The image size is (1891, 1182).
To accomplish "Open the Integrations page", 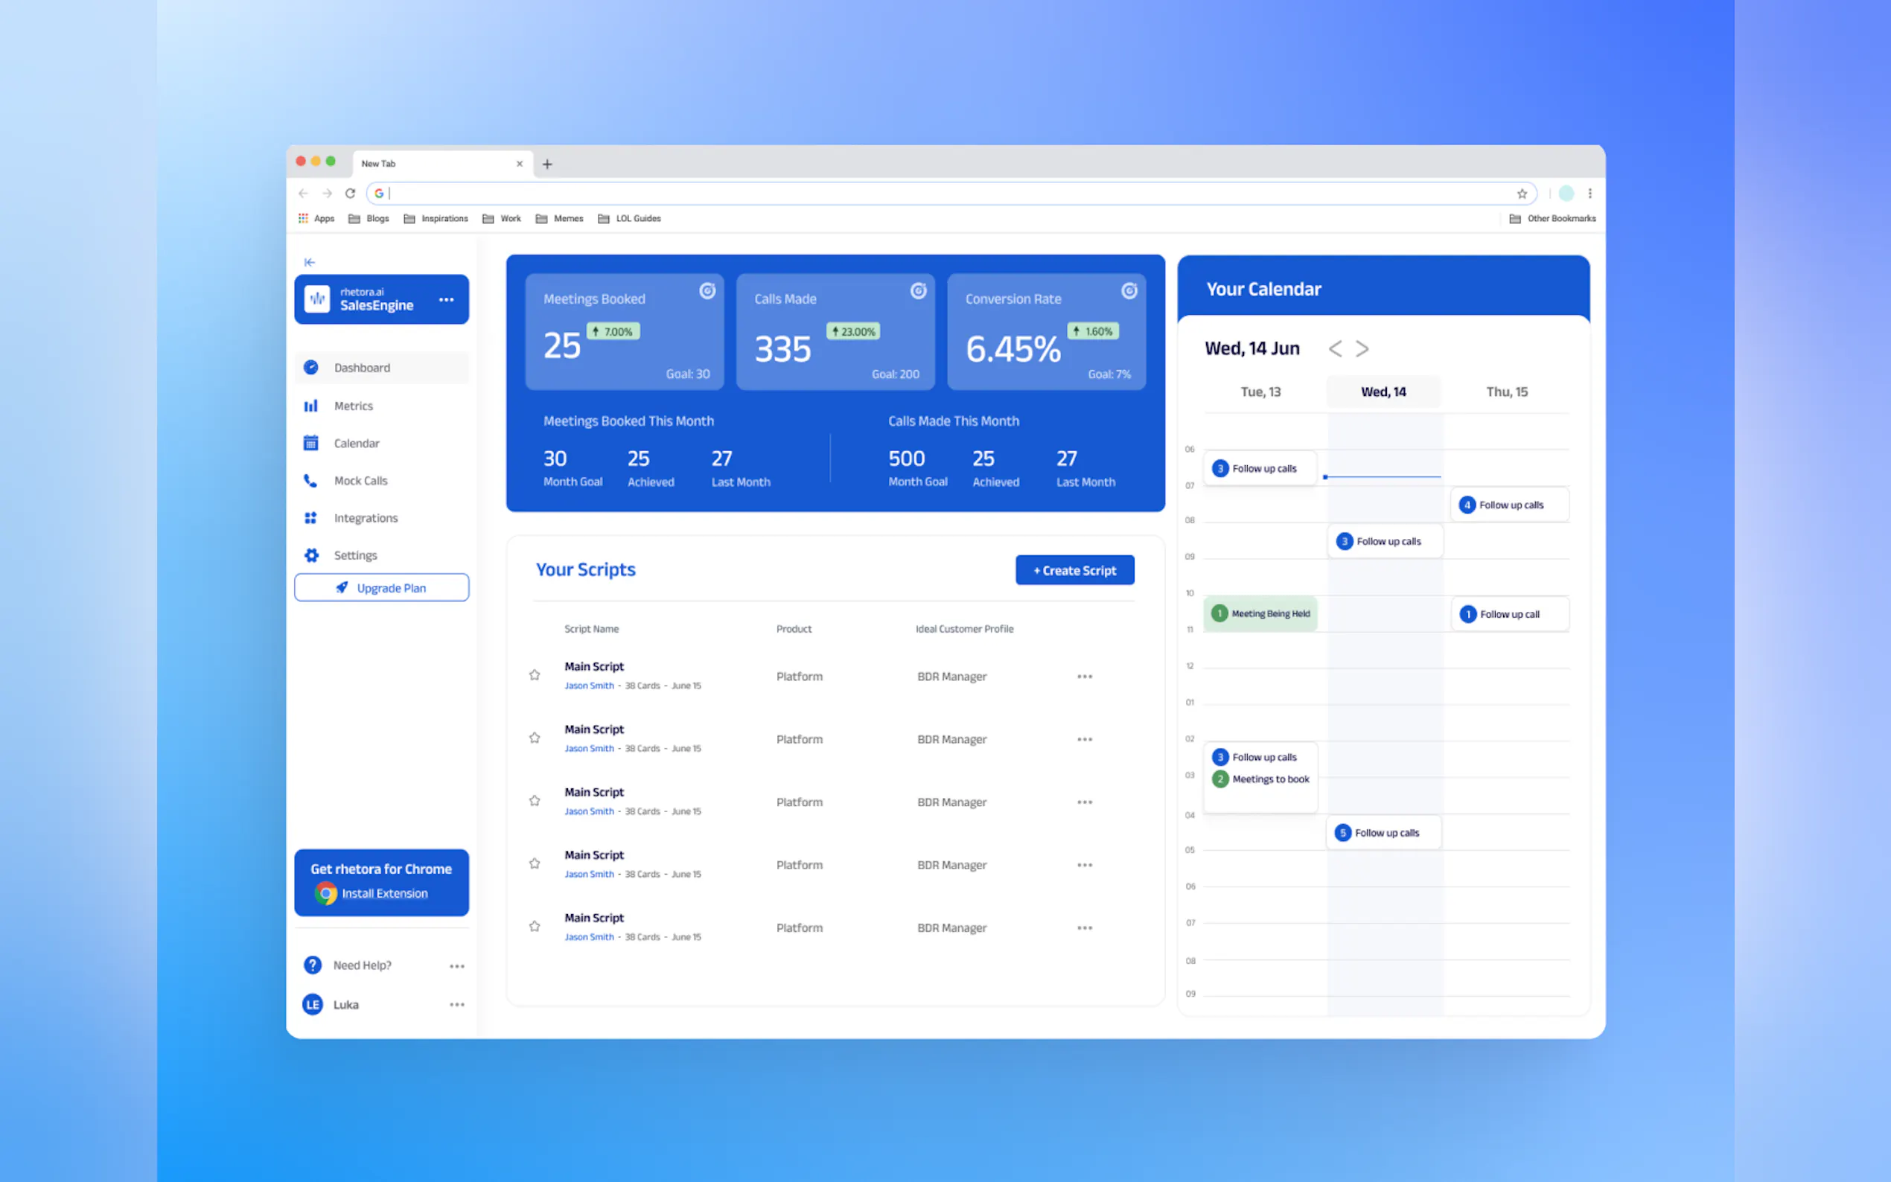I will tap(365, 518).
